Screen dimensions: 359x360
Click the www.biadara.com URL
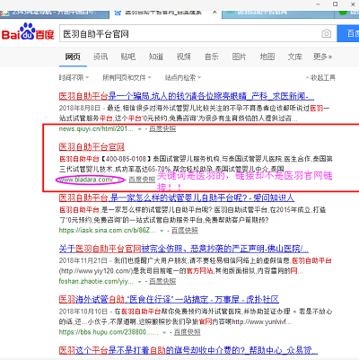(x=86, y=180)
